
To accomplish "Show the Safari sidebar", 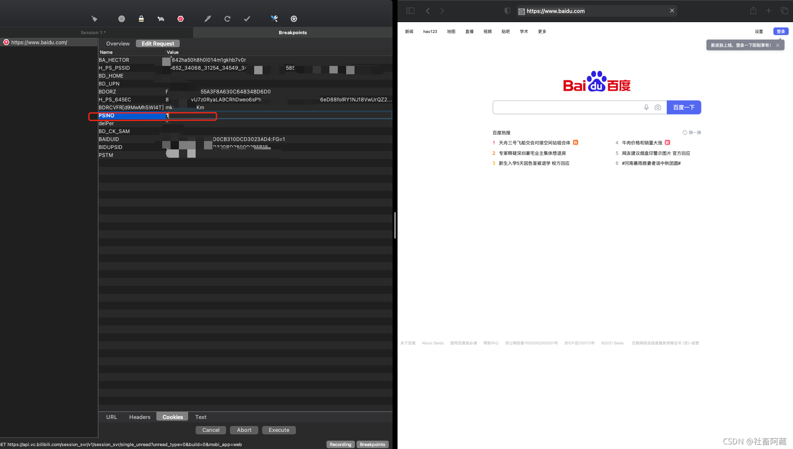I will (x=410, y=11).
